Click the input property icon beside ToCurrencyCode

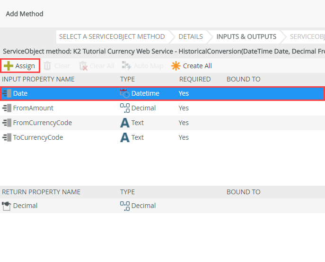pyautogui.click(x=7, y=137)
